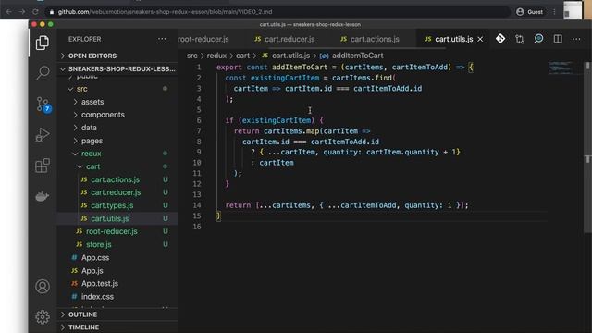Open the Run and Debug view

click(x=43, y=135)
